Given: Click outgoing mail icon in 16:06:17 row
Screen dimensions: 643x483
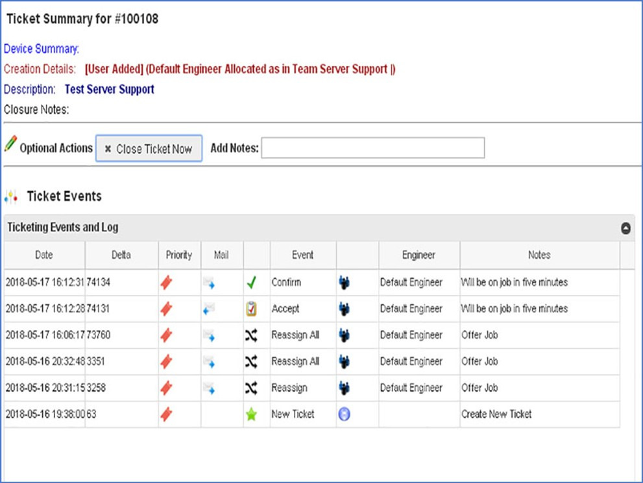Looking at the screenshot, I should (209, 335).
